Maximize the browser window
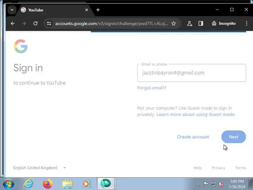Viewport: 253px width, 190px height. (232, 10)
